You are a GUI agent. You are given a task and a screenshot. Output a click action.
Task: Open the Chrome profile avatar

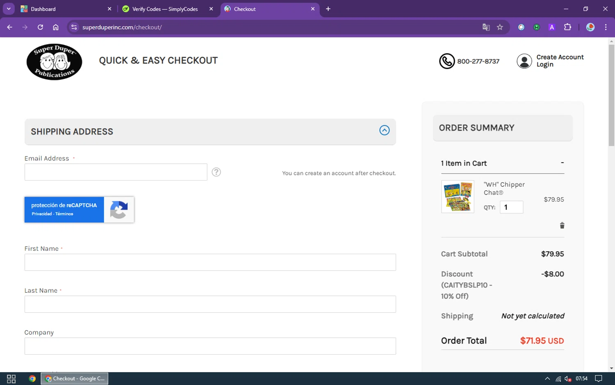click(590, 27)
